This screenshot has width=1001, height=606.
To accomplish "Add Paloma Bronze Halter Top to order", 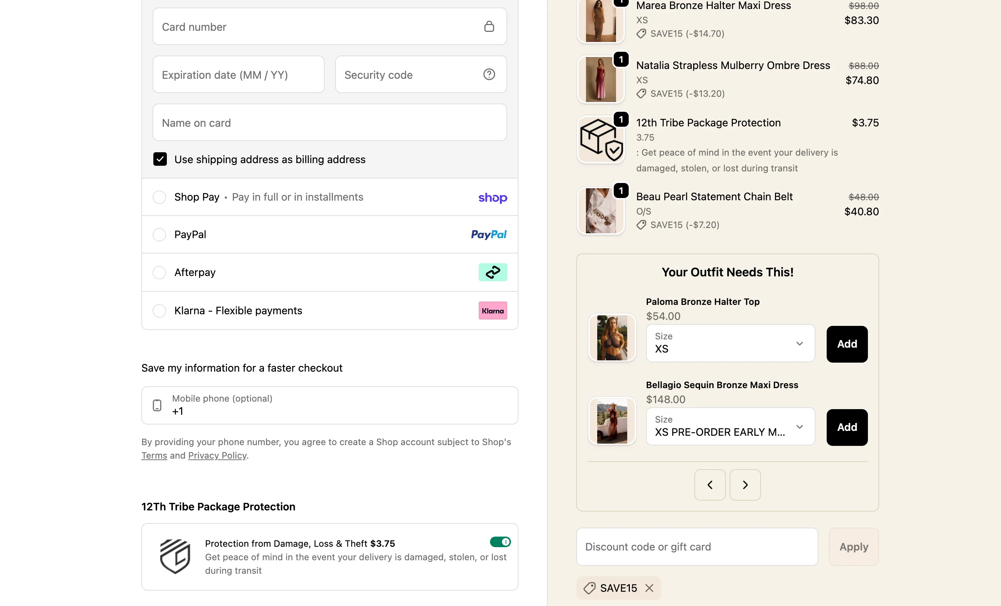I will [x=847, y=344].
